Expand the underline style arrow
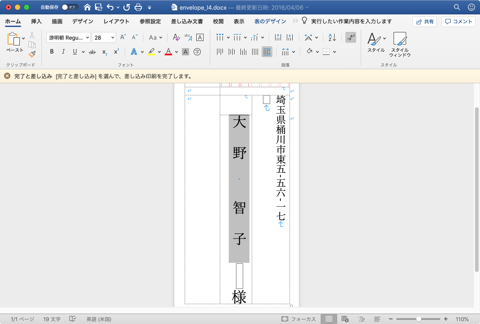 (83, 52)
